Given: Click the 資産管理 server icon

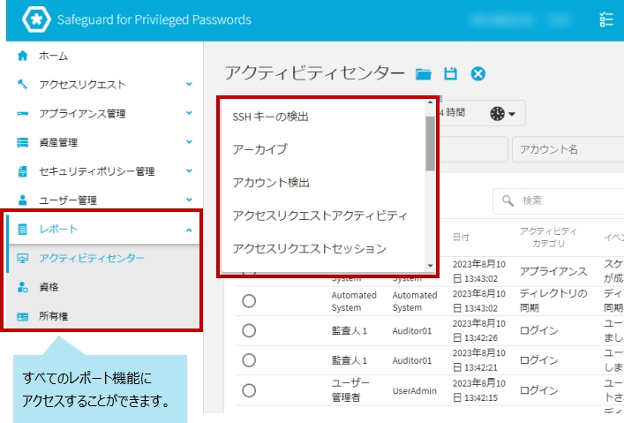Looking at the screenshot, I should pos(23,142).
